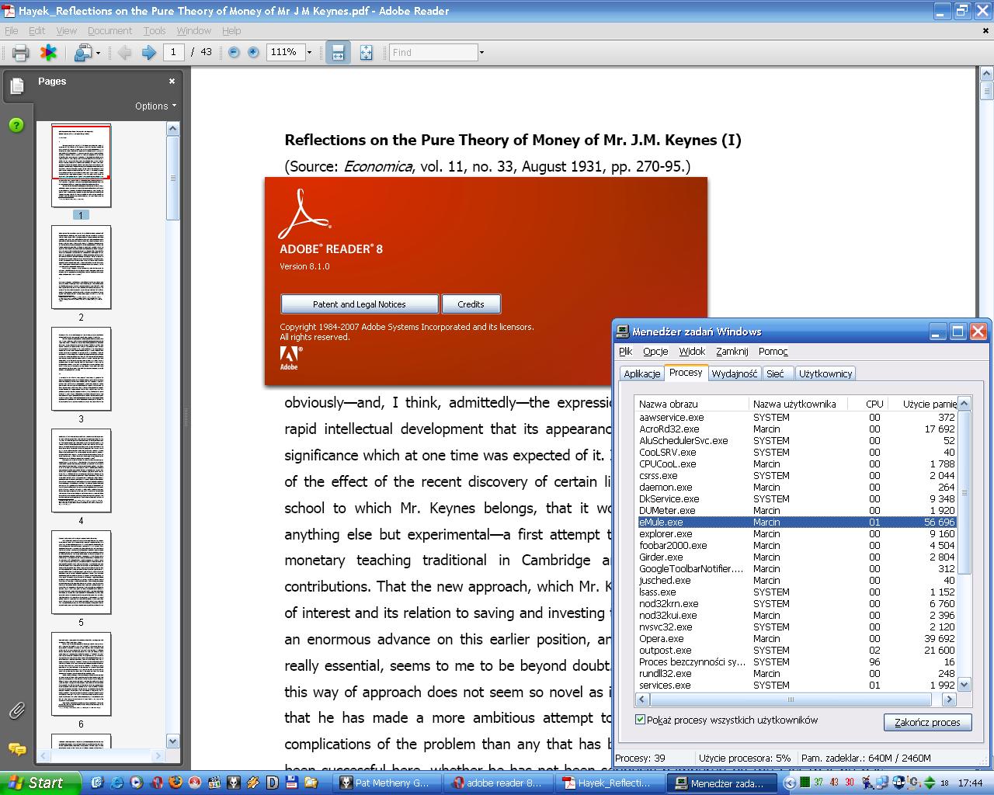Image resolution: width=994 pixels, height=795 pixels.
Task: Select the AcroRd32.exe process row
Action: click(x=797, y=429)
